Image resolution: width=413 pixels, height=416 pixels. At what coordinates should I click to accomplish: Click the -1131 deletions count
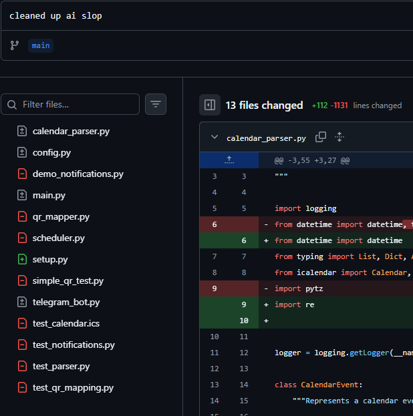coord(339,106)
